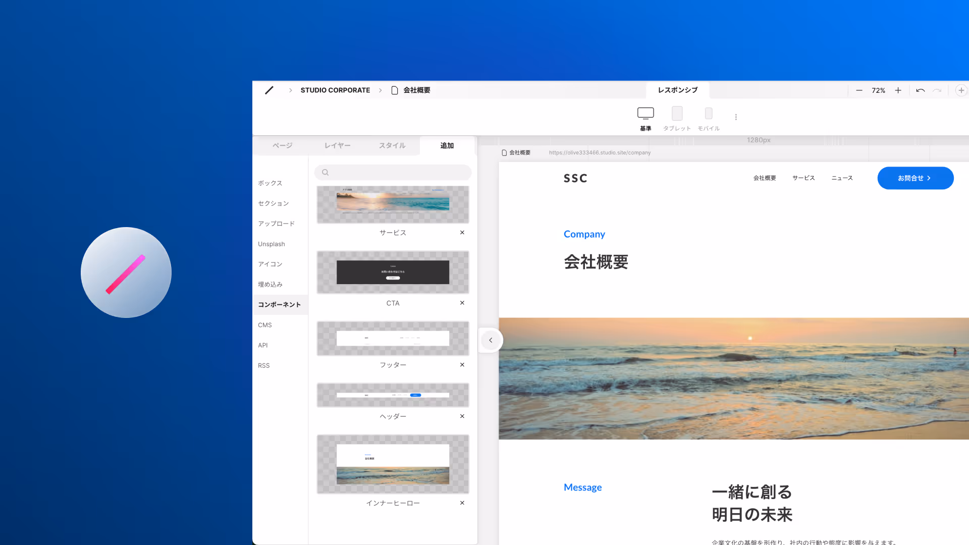Collapse the left panel with chevron button

pos(490,340)
